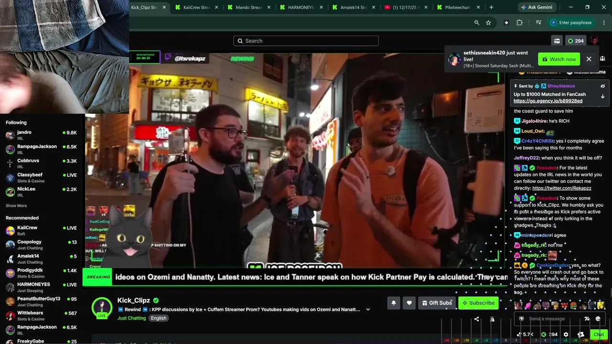The height and width of the screenshot is (344, 612).
Task: Follow the channel with the heart icon
Action: 409,302
